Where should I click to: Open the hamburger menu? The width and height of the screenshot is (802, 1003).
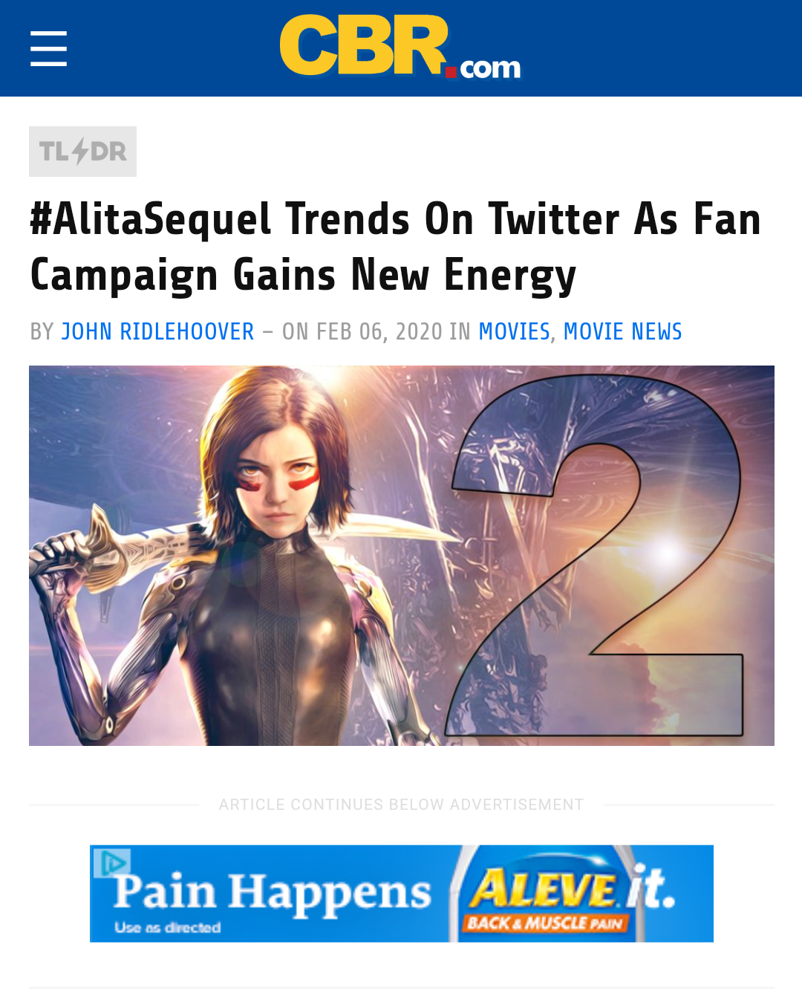coord(49,49)
